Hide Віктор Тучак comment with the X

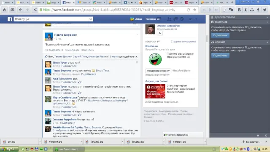137,62
